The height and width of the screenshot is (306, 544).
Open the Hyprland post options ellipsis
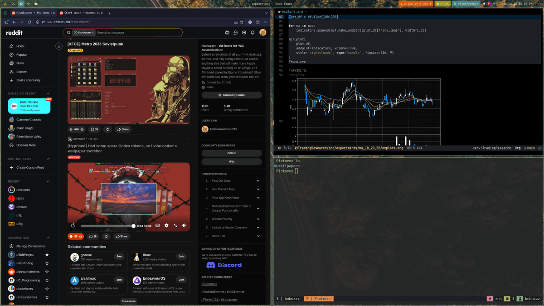tap(188, 139)
